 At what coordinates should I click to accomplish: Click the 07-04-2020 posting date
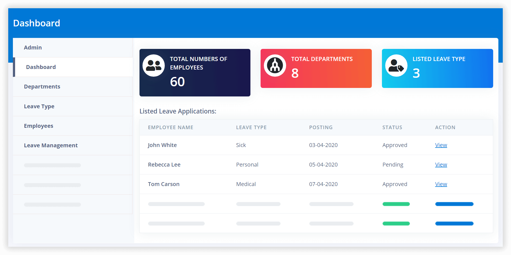coord(323,184)
